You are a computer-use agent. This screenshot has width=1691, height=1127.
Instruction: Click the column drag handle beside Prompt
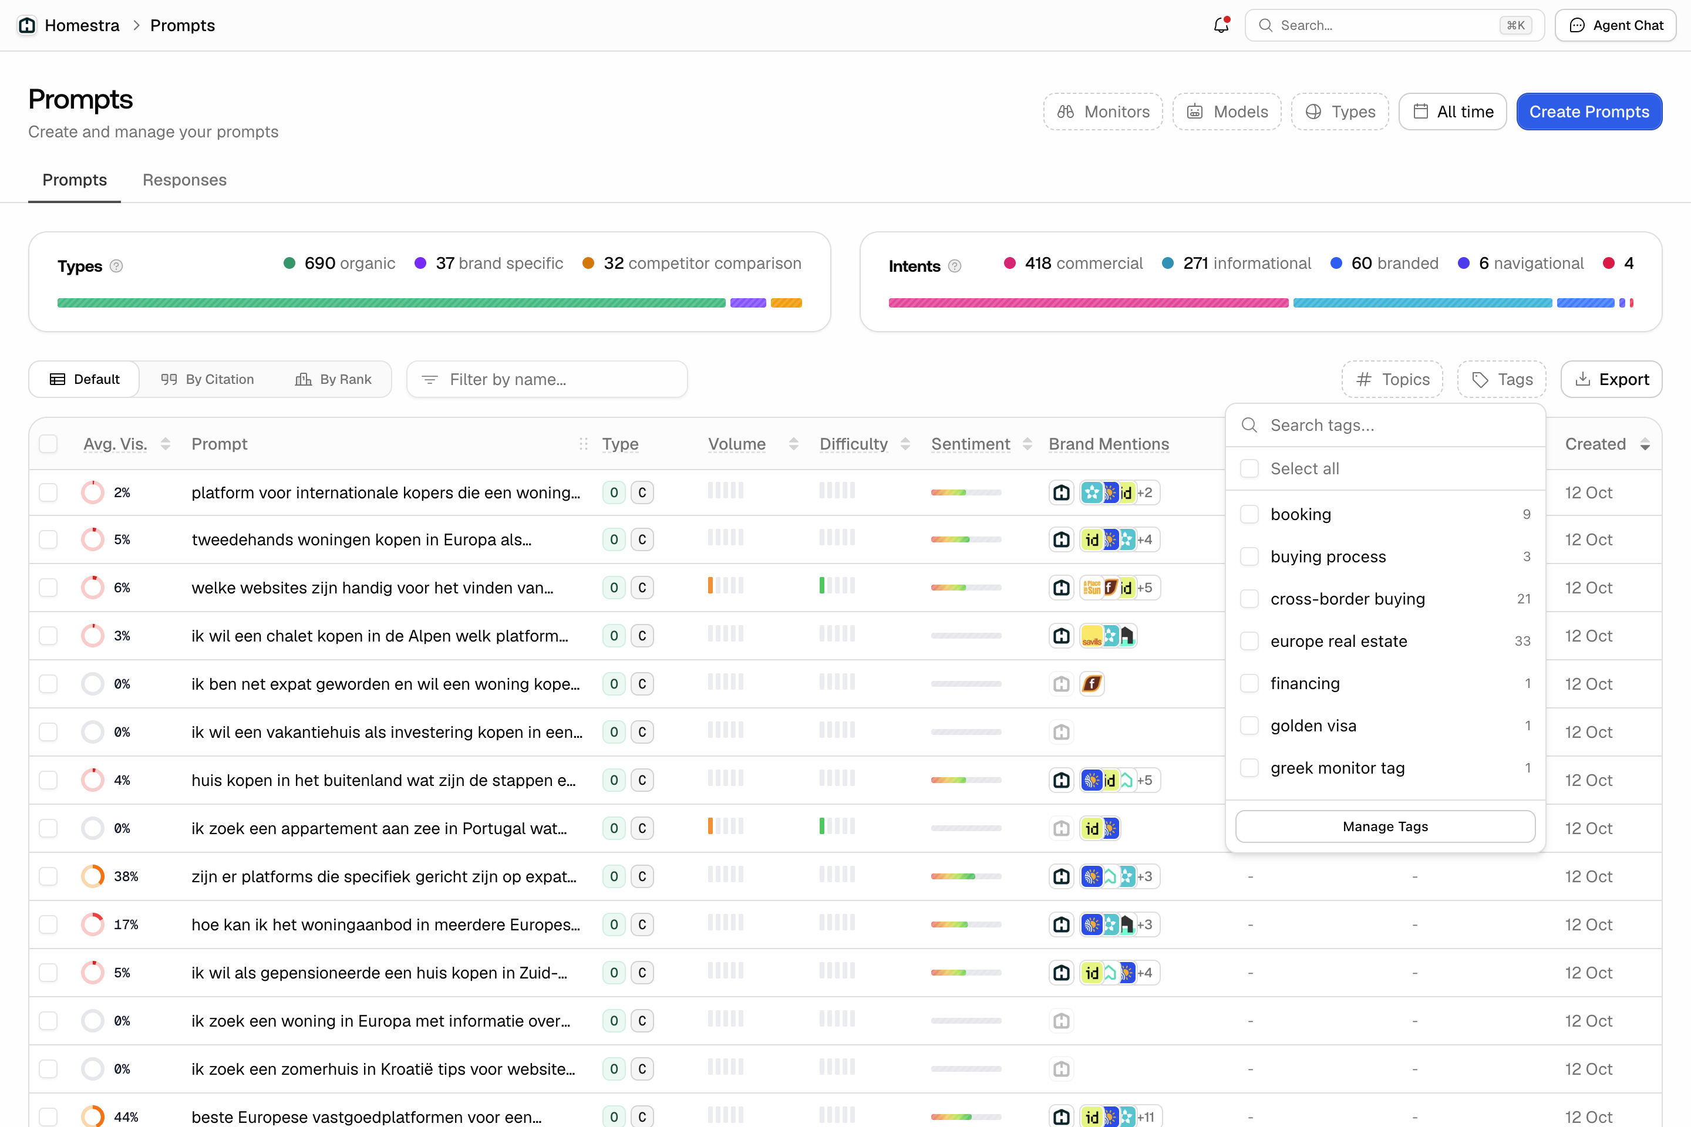click(x=583, y=444)
